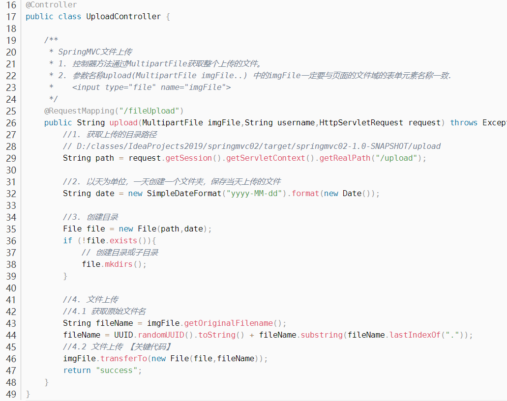Click the "/fileUpload" string literal

[149, 111]
